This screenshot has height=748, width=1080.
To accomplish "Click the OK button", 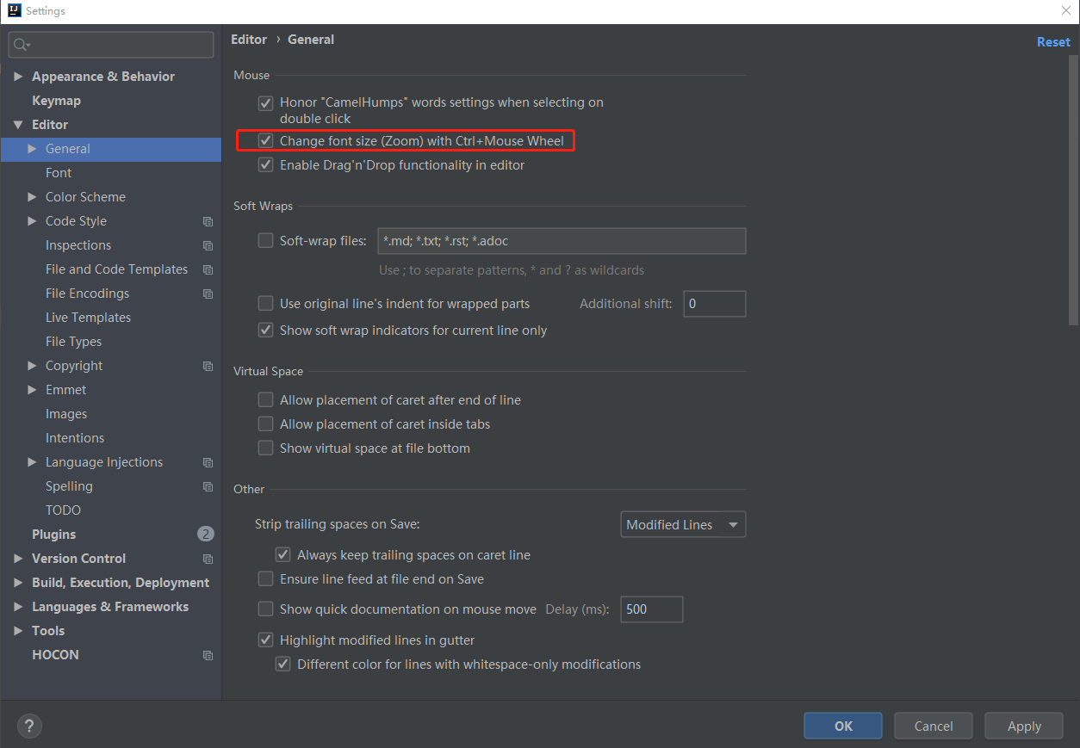I will tap(843, 726).
